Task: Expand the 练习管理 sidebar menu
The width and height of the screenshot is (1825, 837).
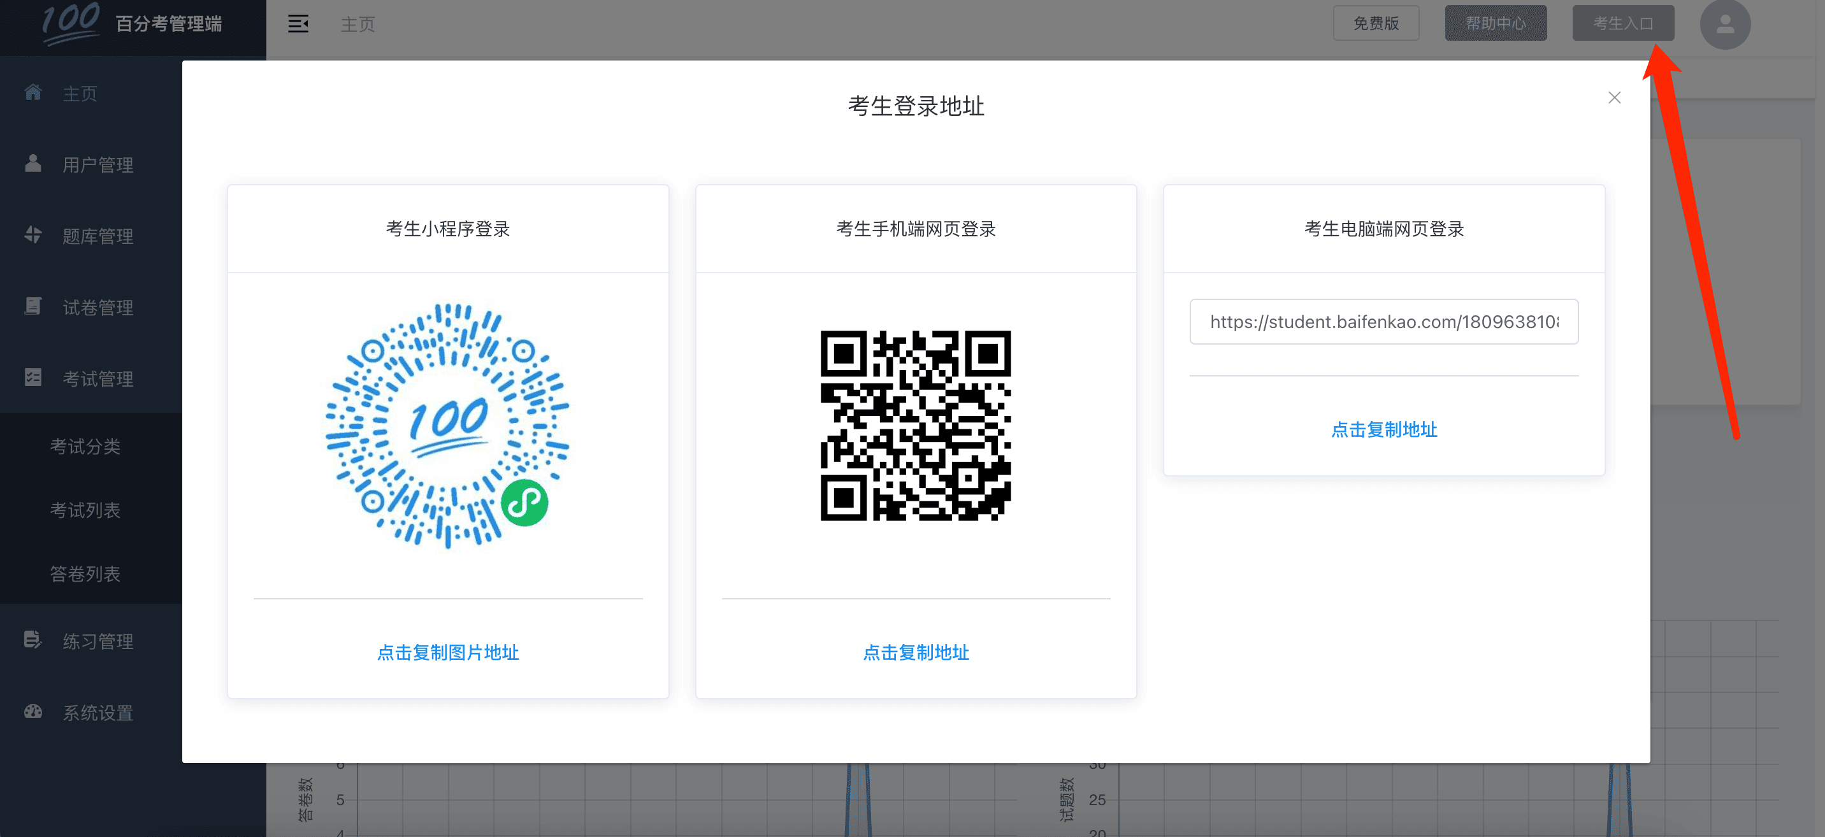Action: [97, 641]
